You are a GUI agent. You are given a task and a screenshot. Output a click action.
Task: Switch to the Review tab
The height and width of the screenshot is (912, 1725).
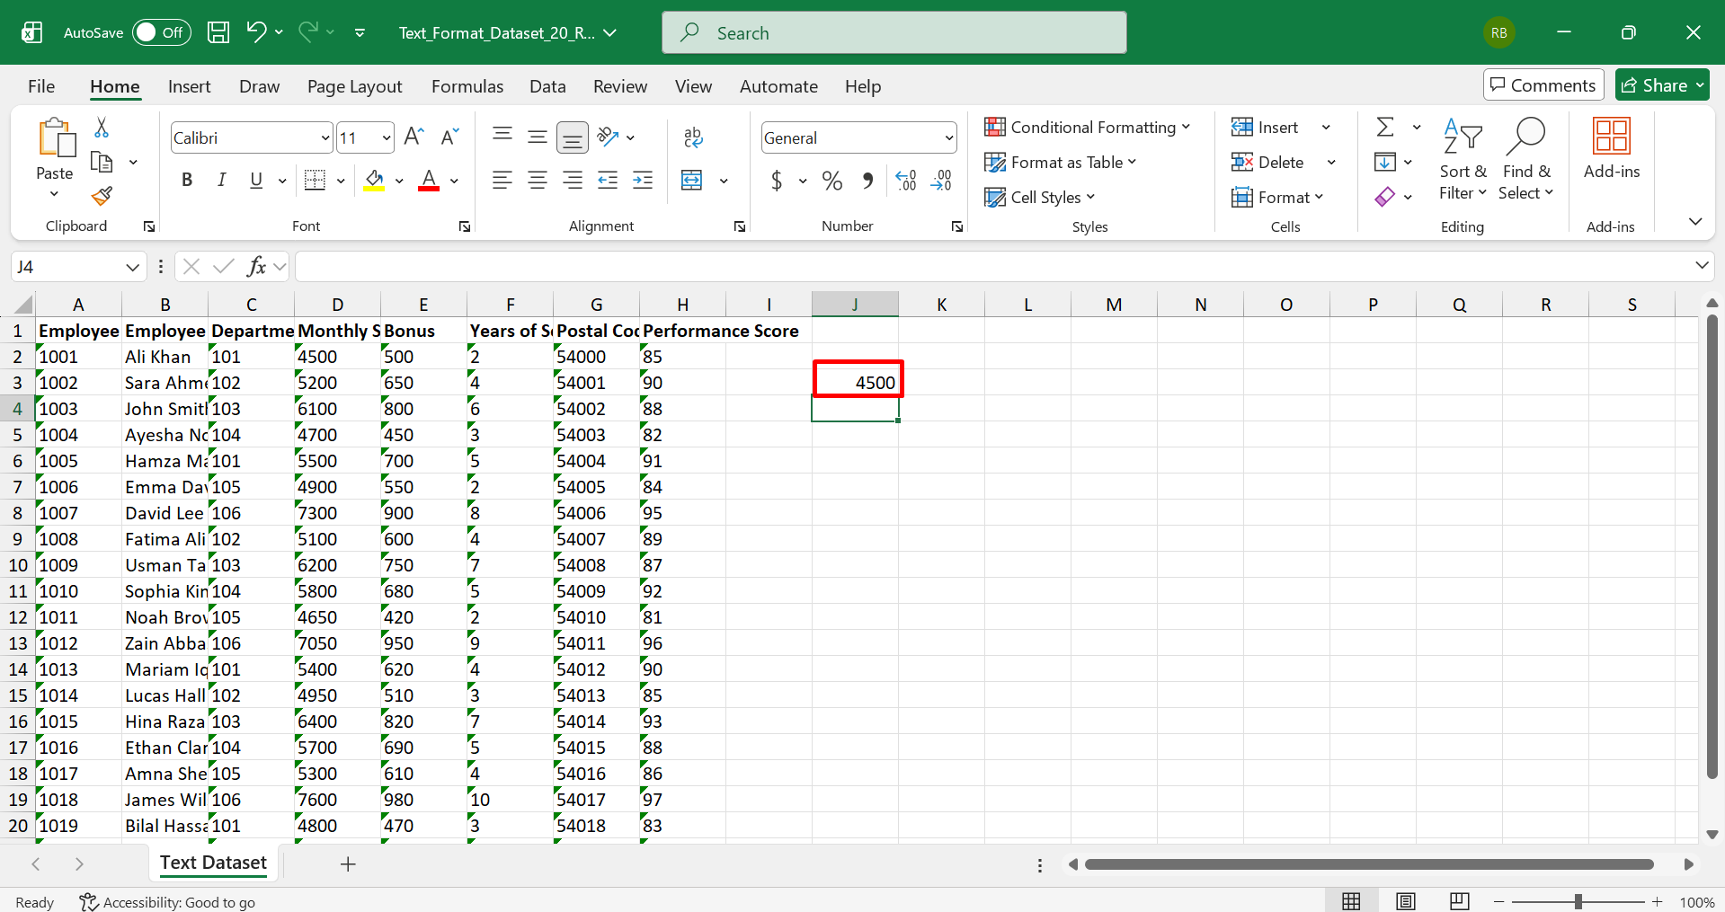620,86
